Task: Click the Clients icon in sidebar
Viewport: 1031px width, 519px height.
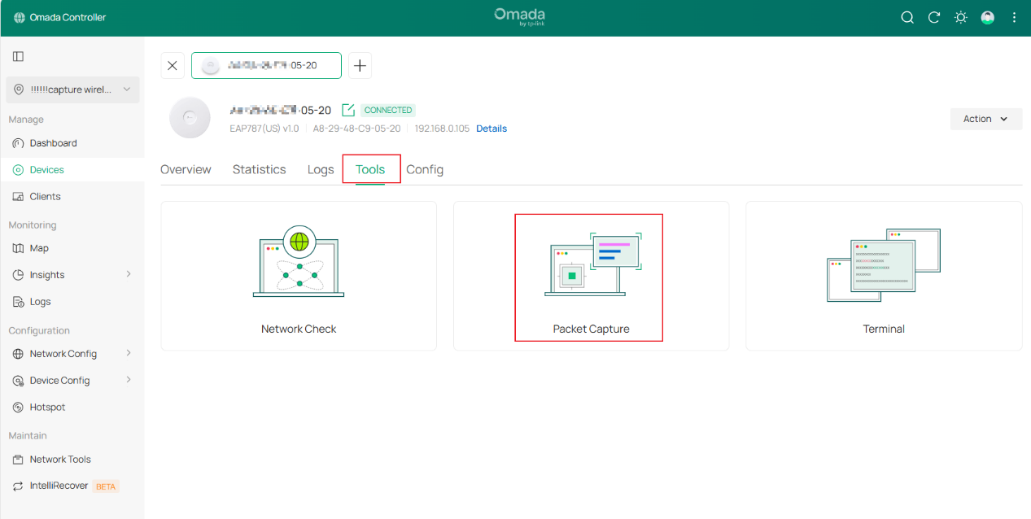Action: (x=18, y=196)
